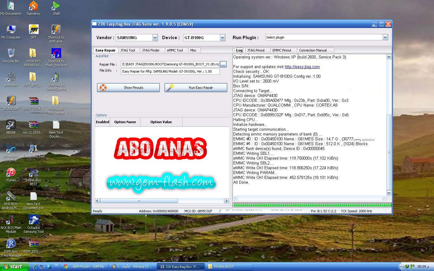Launch EasyJTAG Tool desktop shortcut

point(33,151)
